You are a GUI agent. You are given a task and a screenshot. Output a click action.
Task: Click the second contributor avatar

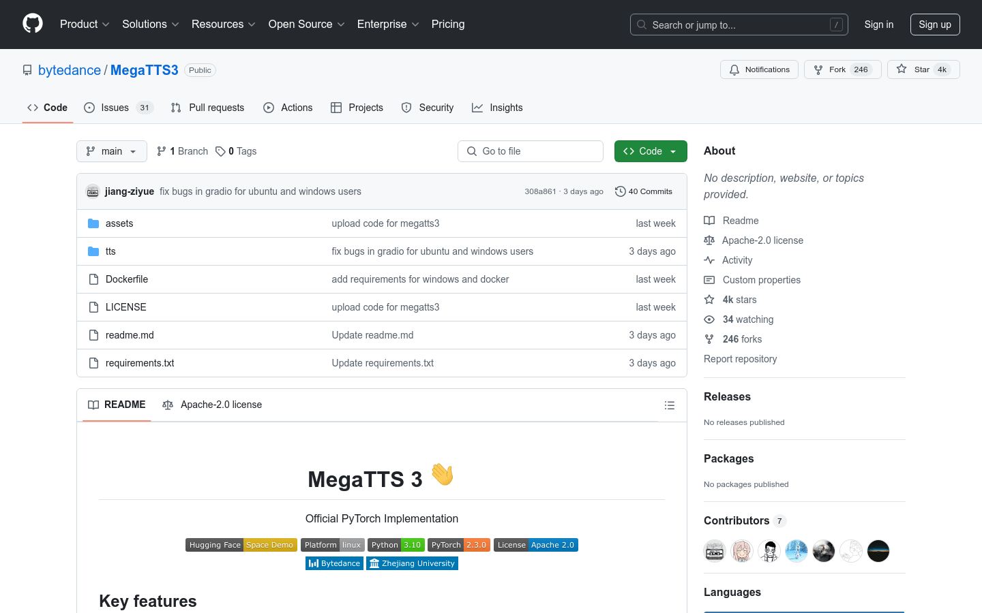click(x=742, y=550)
